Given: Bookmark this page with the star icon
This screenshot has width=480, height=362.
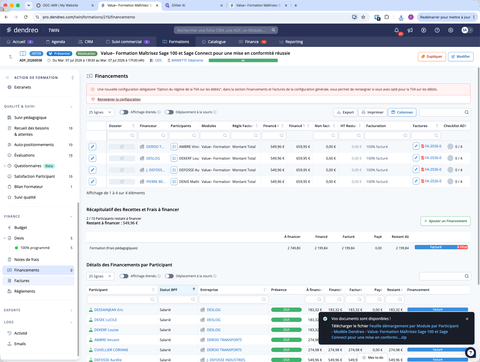Looking at the screenshot, I should [363, 17].
